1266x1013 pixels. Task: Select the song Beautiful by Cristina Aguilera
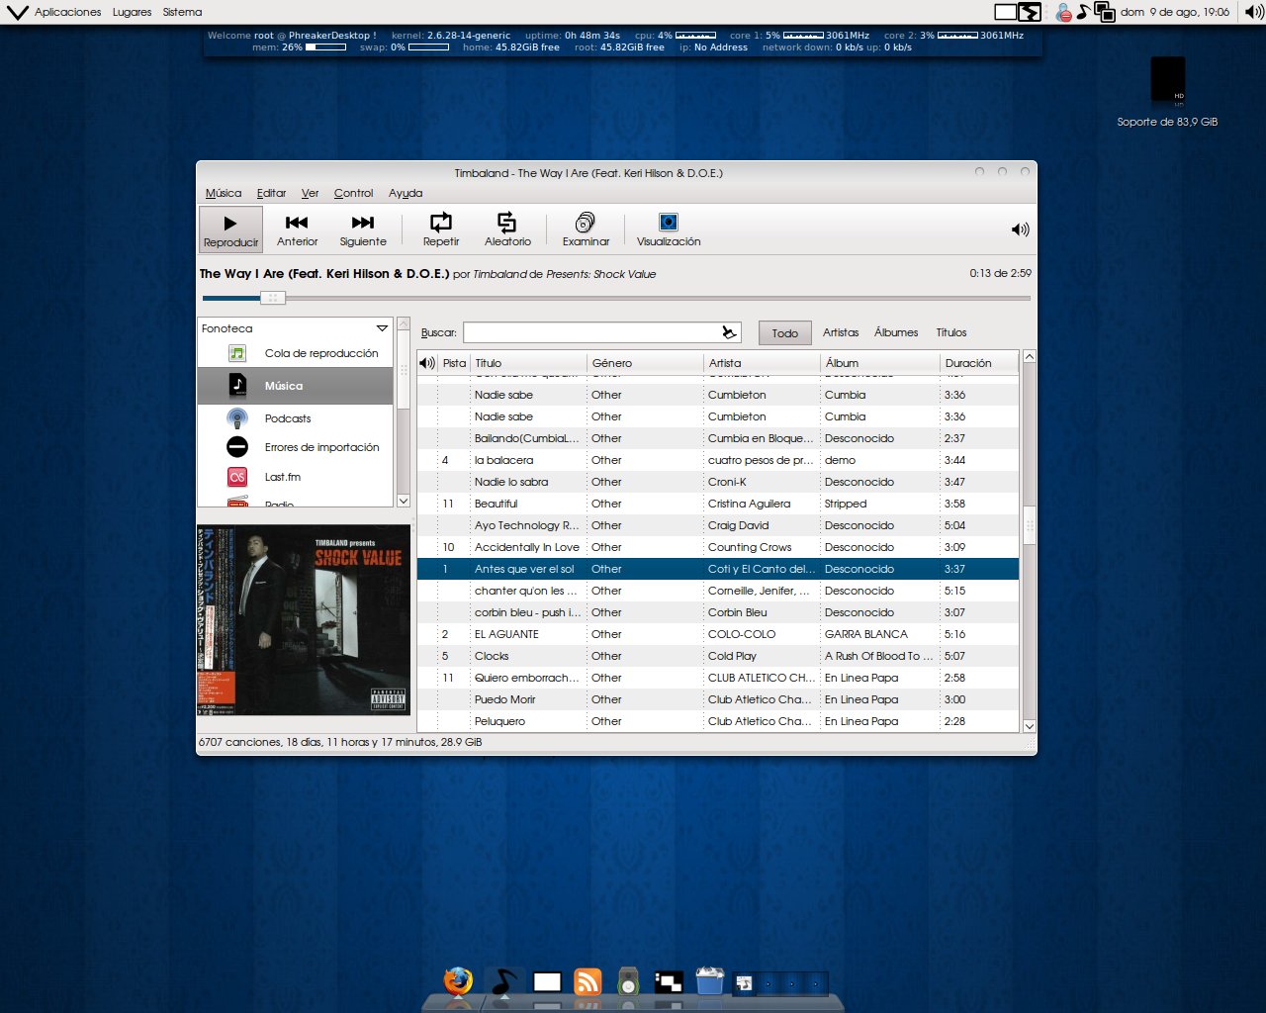point(718,504)
